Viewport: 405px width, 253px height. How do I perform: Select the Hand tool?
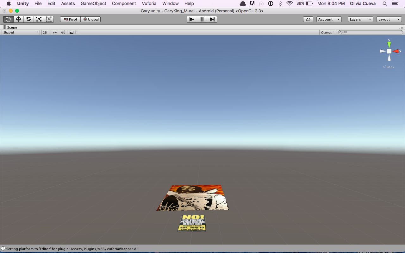tap(9, 19)
